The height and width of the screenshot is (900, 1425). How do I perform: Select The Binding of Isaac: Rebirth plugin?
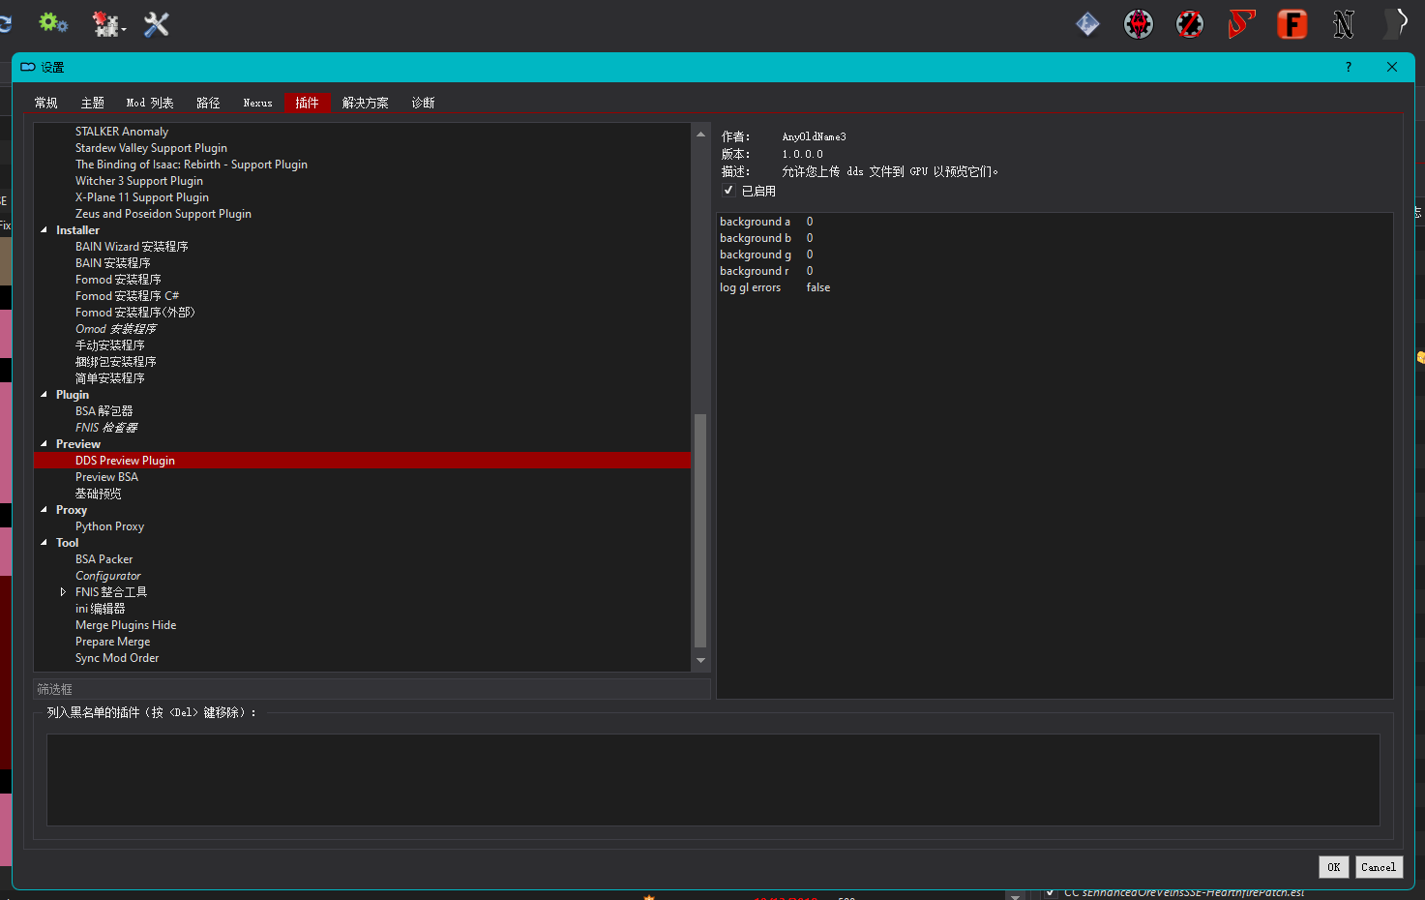click(x=192, y=165)
